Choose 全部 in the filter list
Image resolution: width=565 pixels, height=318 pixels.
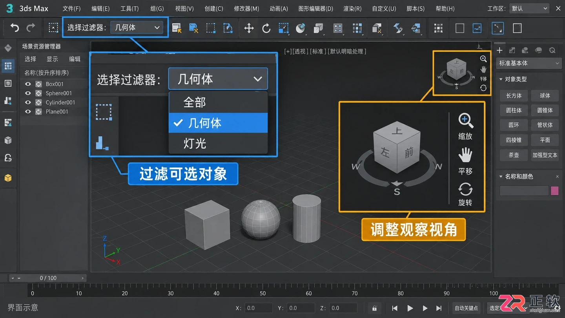point(218,102)
